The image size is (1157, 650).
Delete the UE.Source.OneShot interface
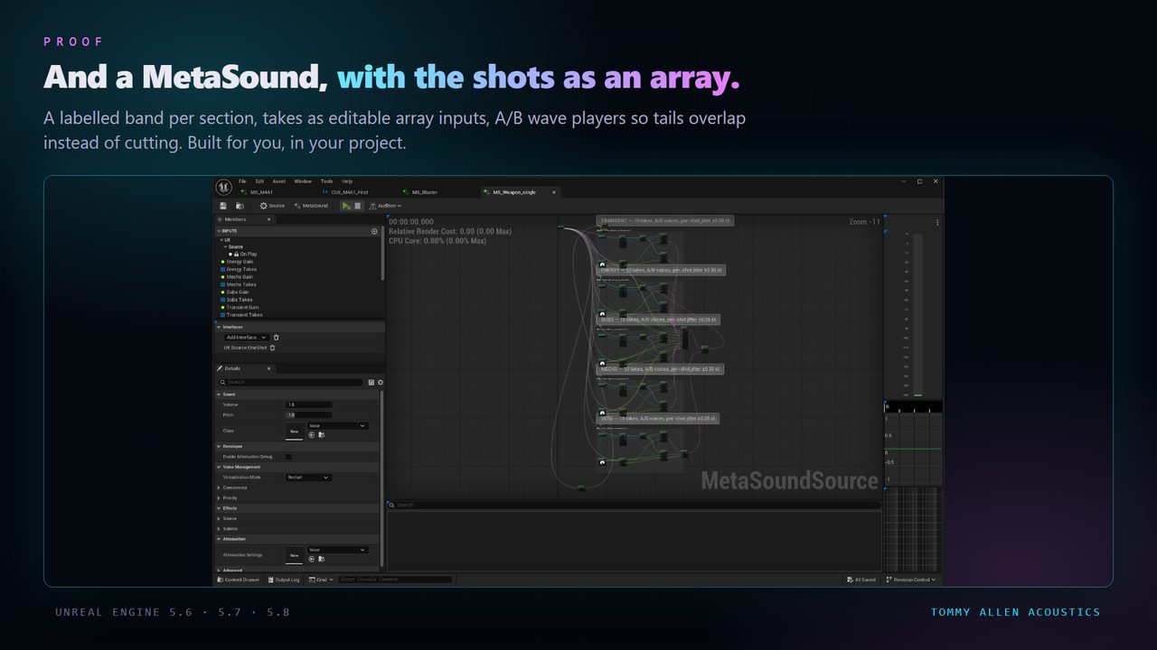coord(272,348)
